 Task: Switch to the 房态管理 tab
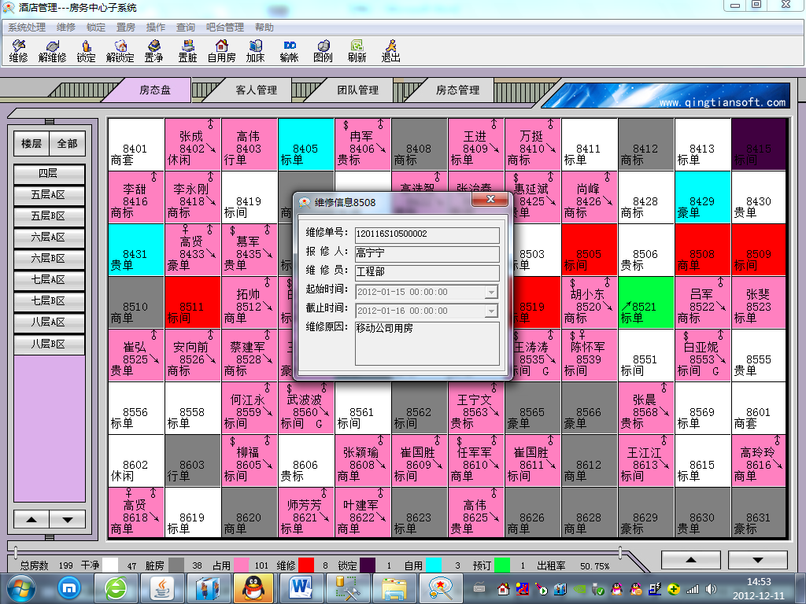(457, 90)
